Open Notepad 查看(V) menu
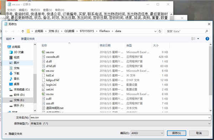This screenshot has width=214, height=140. coord(47,10)
